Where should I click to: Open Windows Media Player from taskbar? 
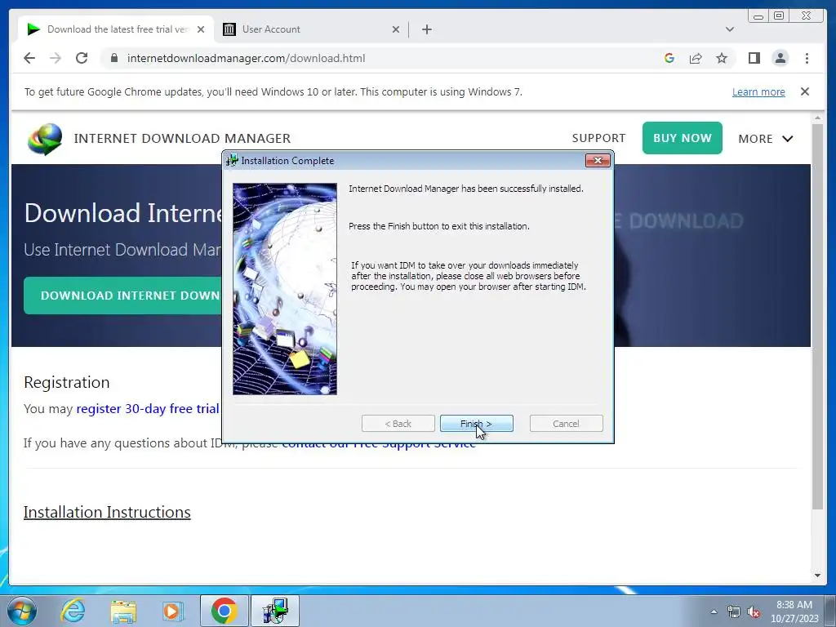pos(172,611)
